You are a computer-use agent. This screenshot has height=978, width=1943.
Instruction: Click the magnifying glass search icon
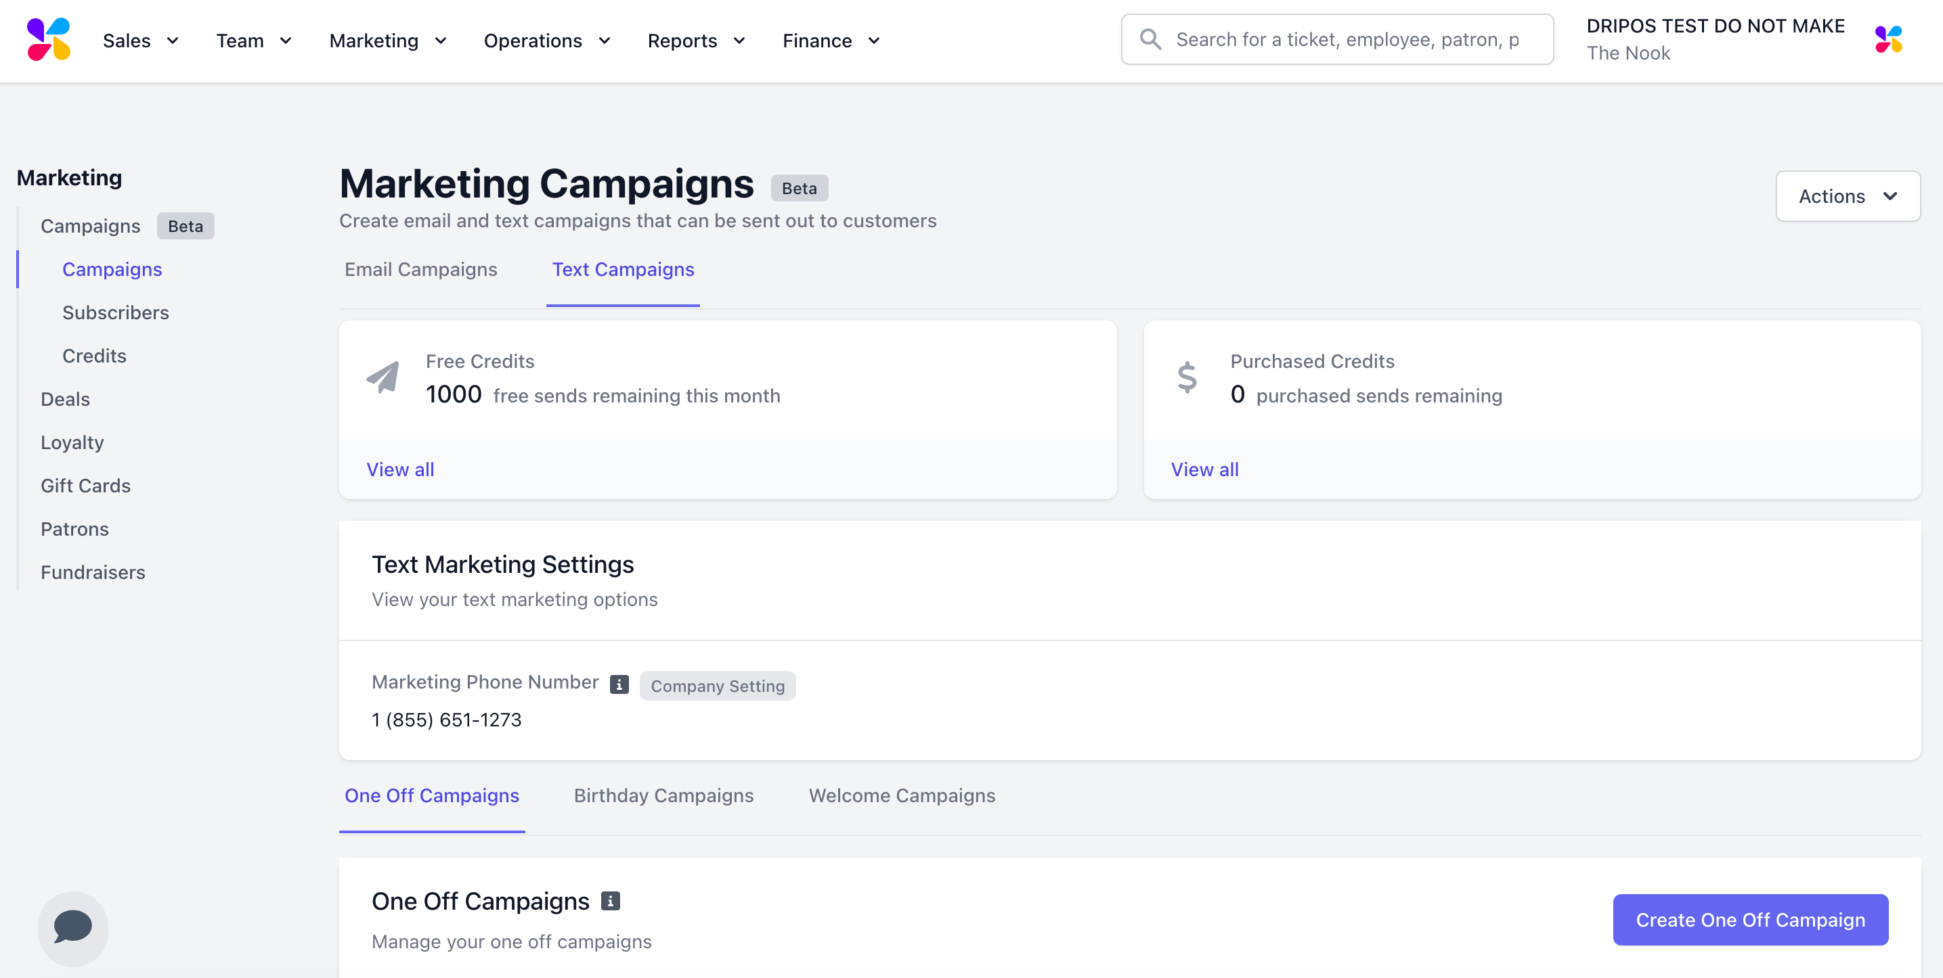pyautogui.click(x=1150, y=39)
